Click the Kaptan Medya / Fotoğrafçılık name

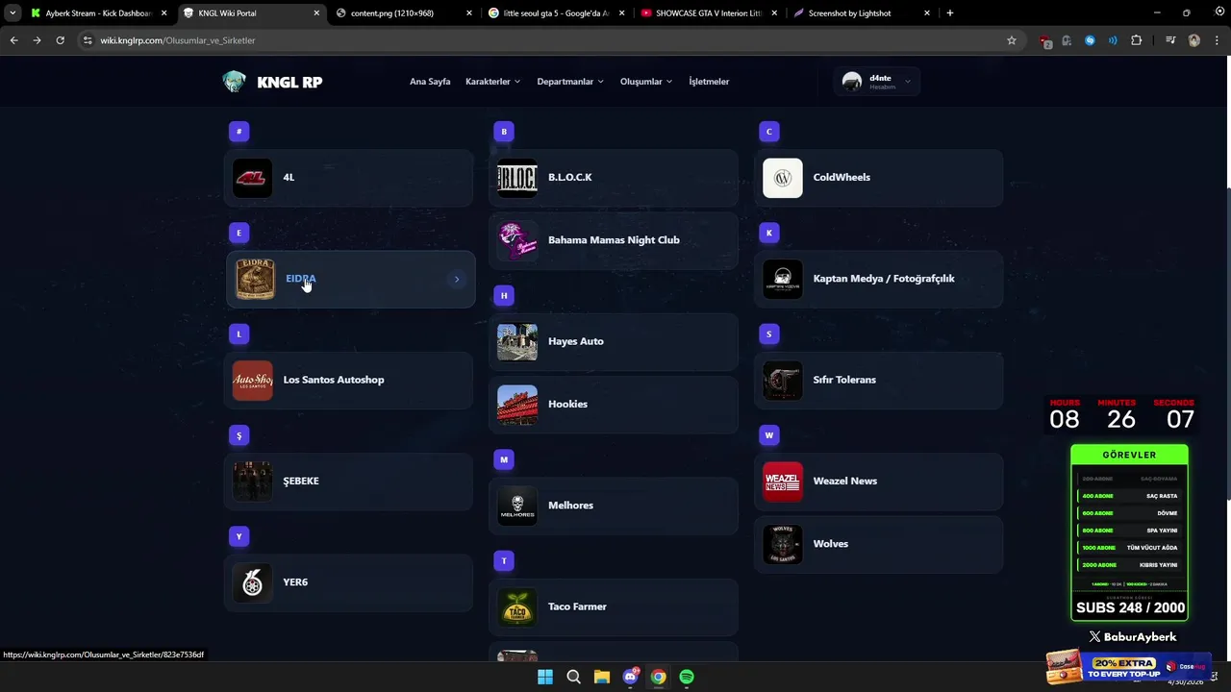tap(884, 279)
